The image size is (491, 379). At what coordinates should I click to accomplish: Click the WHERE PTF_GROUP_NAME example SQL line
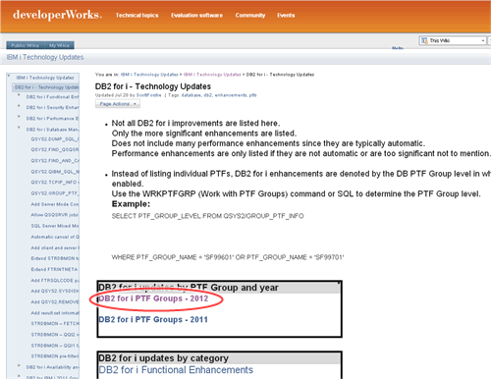228,257
